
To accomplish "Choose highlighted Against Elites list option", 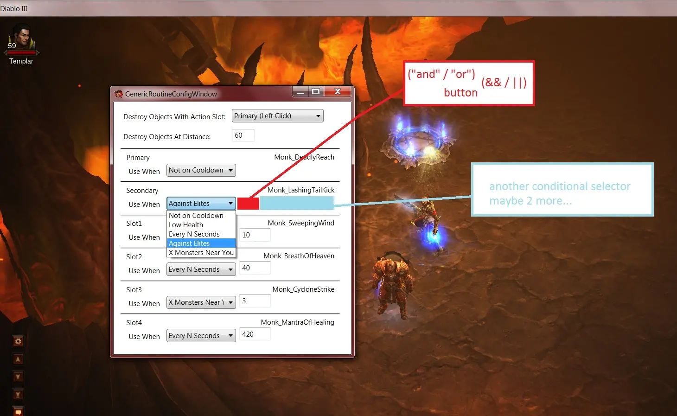I will [x=201, y=243].
